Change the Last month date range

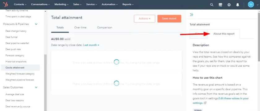click(x=91, y=45)
